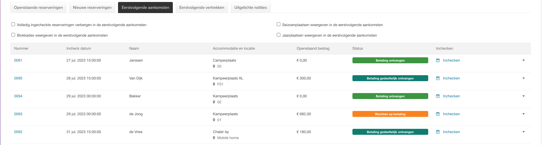Enable hiding fully checked-in reservations checkbox
The width and height of the screenshot is (542, 145).
coord(13,24)
